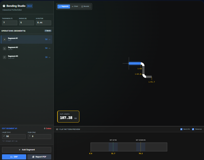Click the document icon on Report PDF
Viewport: 204px width, 160px height.
coord(33,157)
